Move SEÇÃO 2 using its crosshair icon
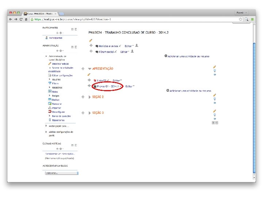The height and width of the screenshot is (197, 263). pyautogui.click(x=83, y=97)
